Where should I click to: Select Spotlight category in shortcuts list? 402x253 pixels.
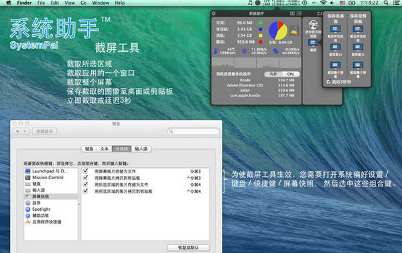click(51, 209)
